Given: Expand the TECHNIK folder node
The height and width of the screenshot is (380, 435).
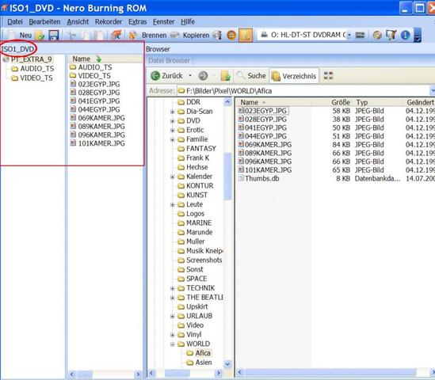Looking at the screenshot, I should click(172, 288).
